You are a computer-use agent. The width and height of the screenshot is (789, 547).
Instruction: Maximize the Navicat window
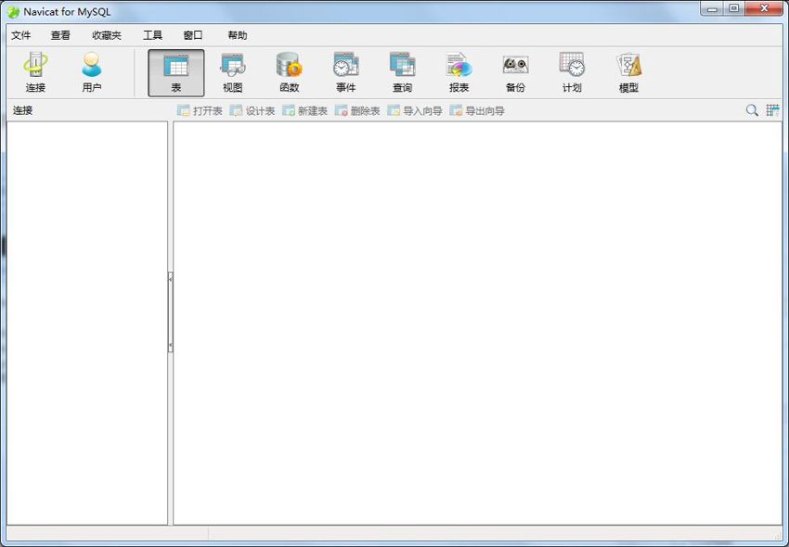(x=734, y=8)
